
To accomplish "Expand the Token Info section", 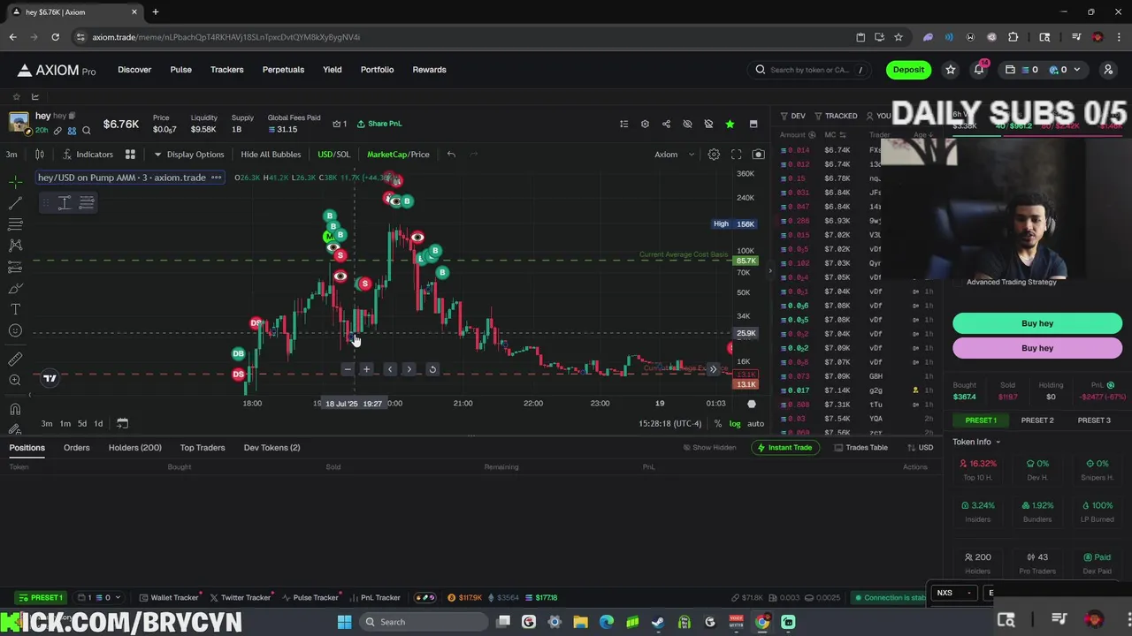I will point(976,442).
